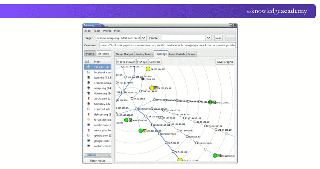This screenshot has height=169, width=320.
Task: Select the hop node 64.62.250.5
Action: [x=132, y=98]
